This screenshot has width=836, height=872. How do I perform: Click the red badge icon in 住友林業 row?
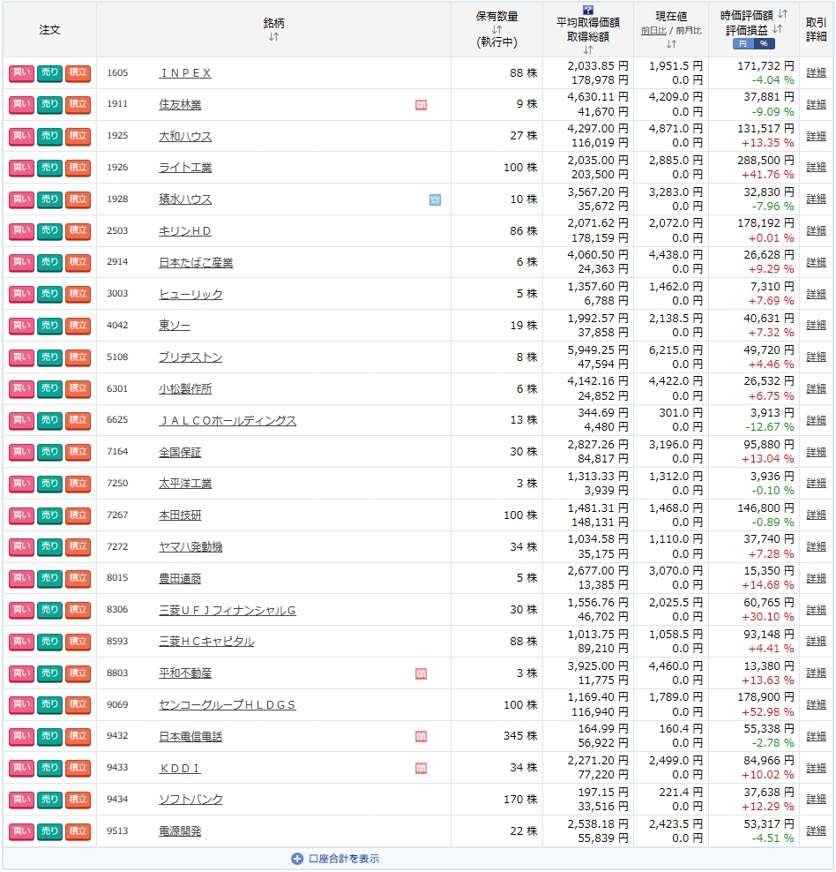click(421, 104)
